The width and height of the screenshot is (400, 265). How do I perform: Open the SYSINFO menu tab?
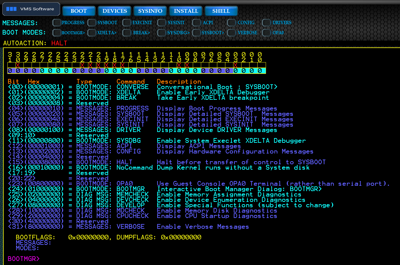pos(150,11)
